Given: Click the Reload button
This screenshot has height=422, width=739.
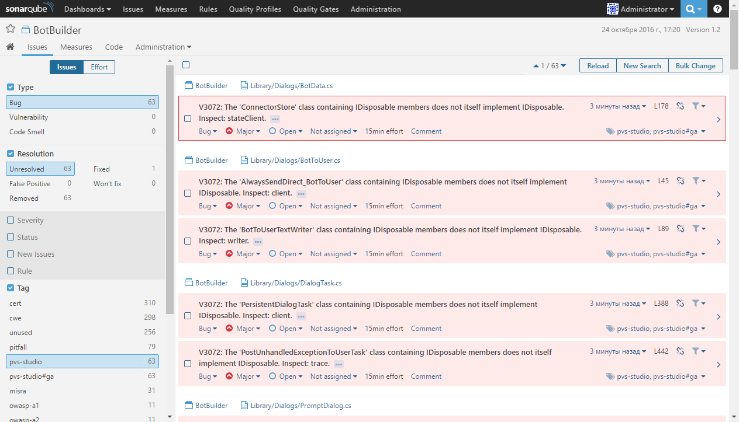Looking at the screenshot, I should pyautogui.click(x=598, y=65).
